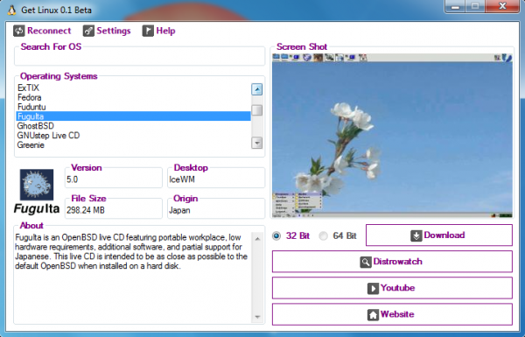The height and width of the screenshot is (337, 525).
Task: Click the Distrowatch magnifier icon
Action: (366, 262)
